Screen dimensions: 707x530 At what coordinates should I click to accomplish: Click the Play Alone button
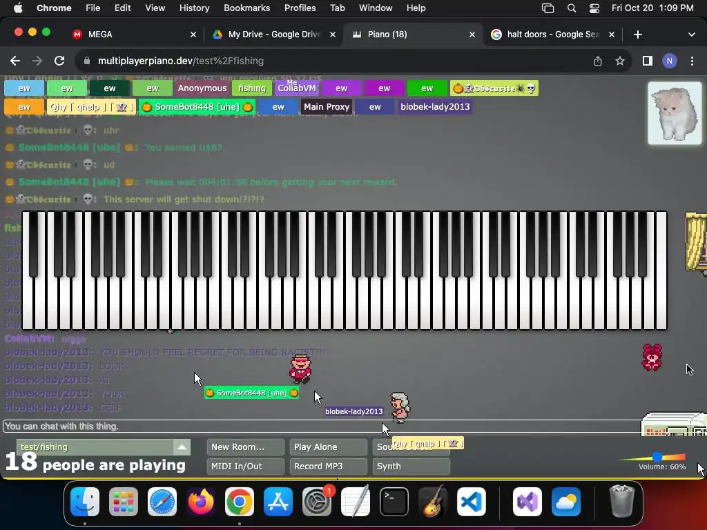coord(328,447)
